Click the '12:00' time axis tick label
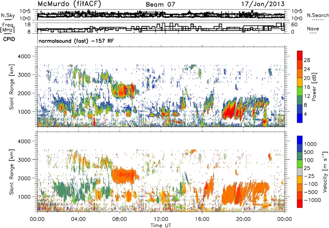Viewport: 329px width, 228px height. pos(161,219)
